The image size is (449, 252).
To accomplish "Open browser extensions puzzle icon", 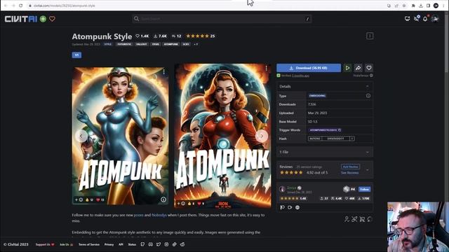I will tap(413, 6).
